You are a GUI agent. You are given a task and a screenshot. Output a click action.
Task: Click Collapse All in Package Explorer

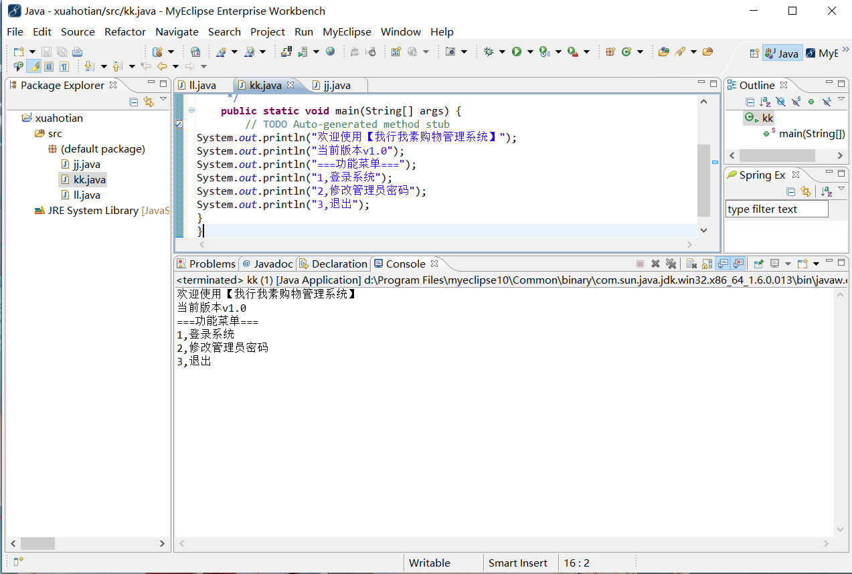[134, 102]
